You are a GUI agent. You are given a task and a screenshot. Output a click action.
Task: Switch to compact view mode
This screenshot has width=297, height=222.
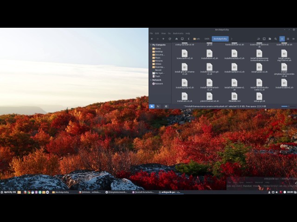click(x=294, y=39)
